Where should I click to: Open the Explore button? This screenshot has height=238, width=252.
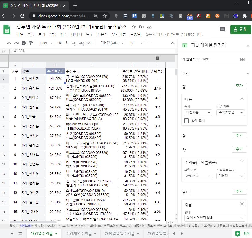(x=243, y=233)
